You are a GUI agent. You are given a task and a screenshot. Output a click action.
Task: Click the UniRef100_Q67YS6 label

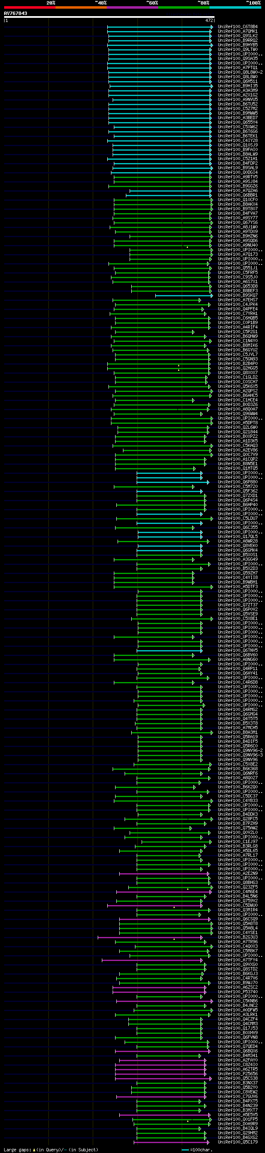[238, 223]
